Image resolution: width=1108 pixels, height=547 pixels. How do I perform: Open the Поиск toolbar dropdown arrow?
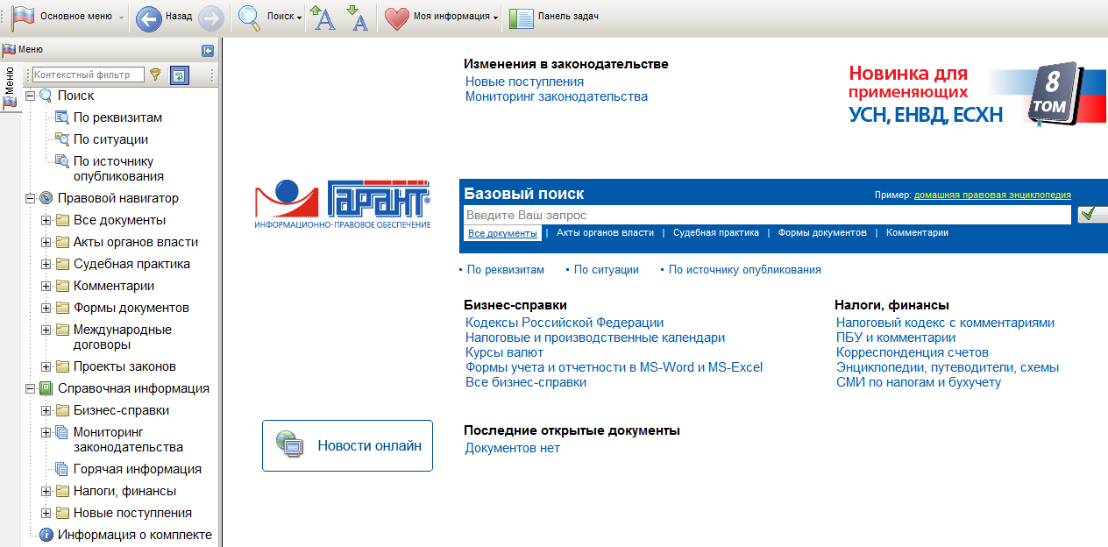point(300,18)
